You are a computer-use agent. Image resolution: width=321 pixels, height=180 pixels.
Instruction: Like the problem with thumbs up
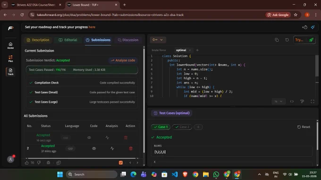point(26,163)
